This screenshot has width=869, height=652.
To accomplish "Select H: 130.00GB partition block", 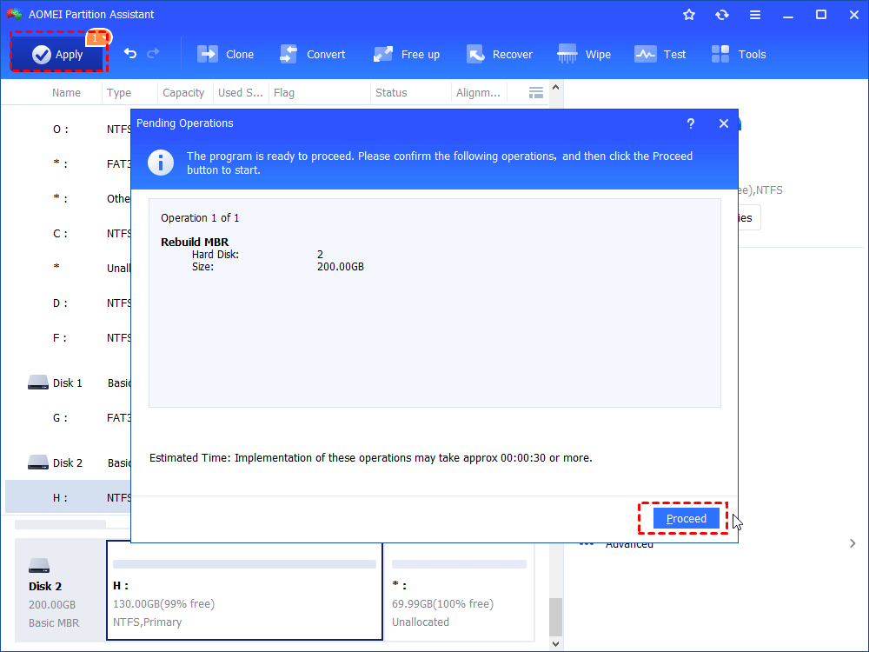I will click(244, 590).
